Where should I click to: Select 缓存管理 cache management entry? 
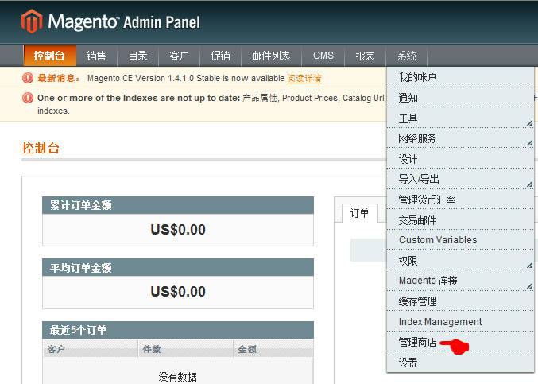[460, 301]
